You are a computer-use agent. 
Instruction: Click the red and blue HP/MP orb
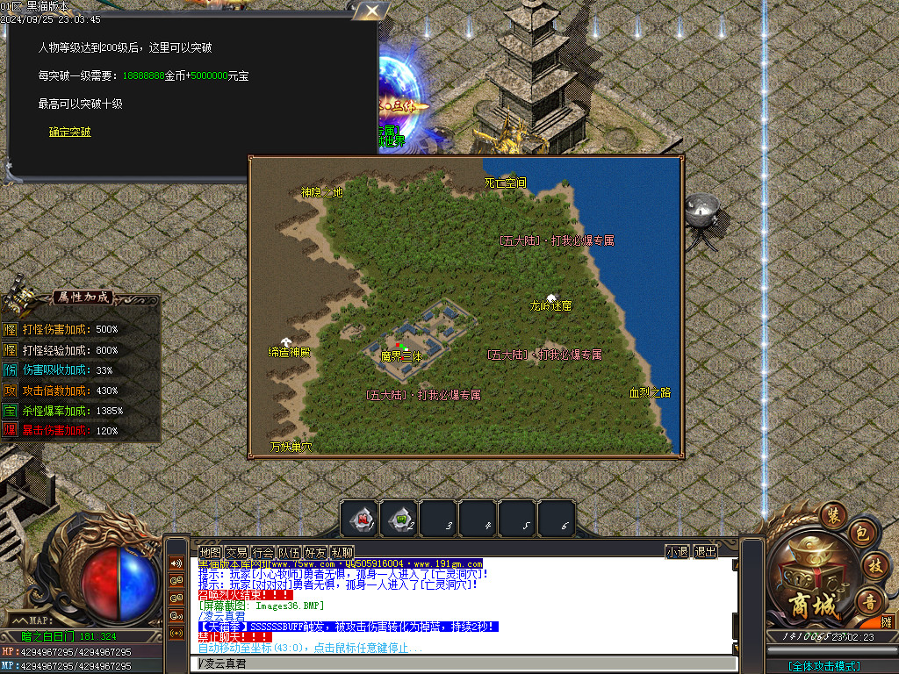click(119, 584)
